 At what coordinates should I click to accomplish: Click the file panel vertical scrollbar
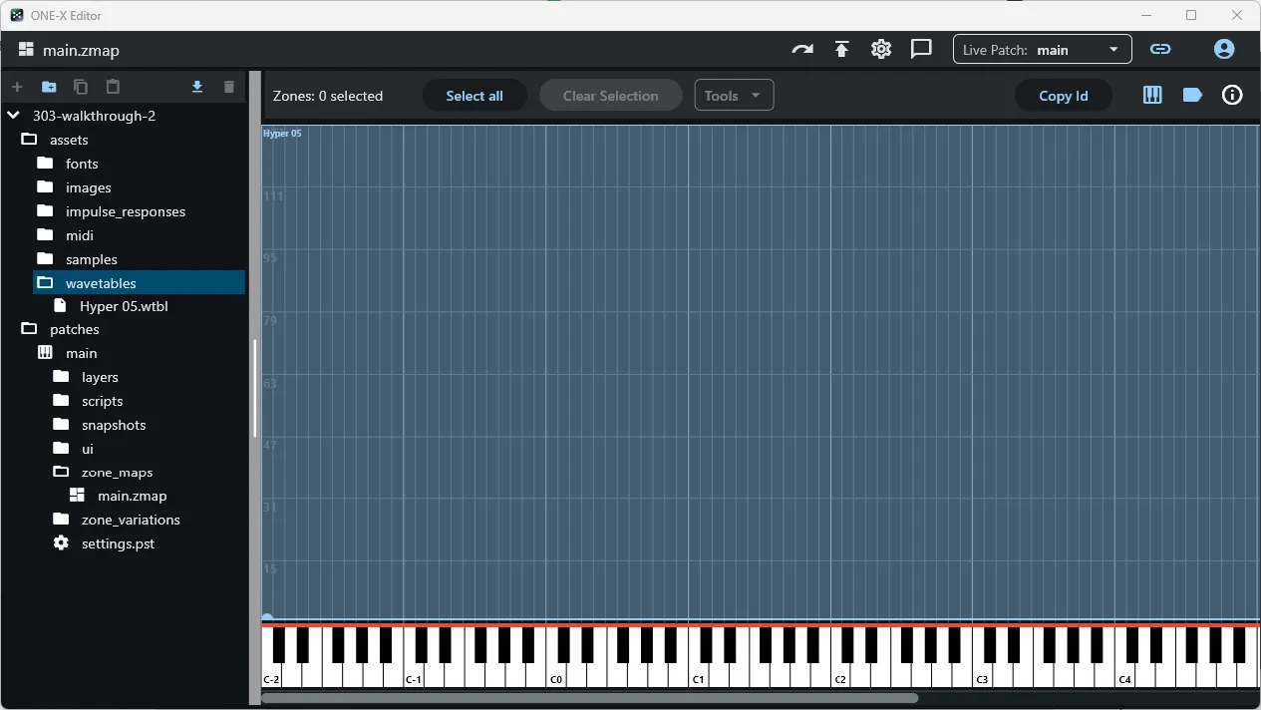pyautogui.click(x=255, y=389)
